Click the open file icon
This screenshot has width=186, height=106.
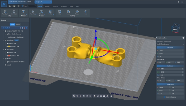click(x=10, y=6)
